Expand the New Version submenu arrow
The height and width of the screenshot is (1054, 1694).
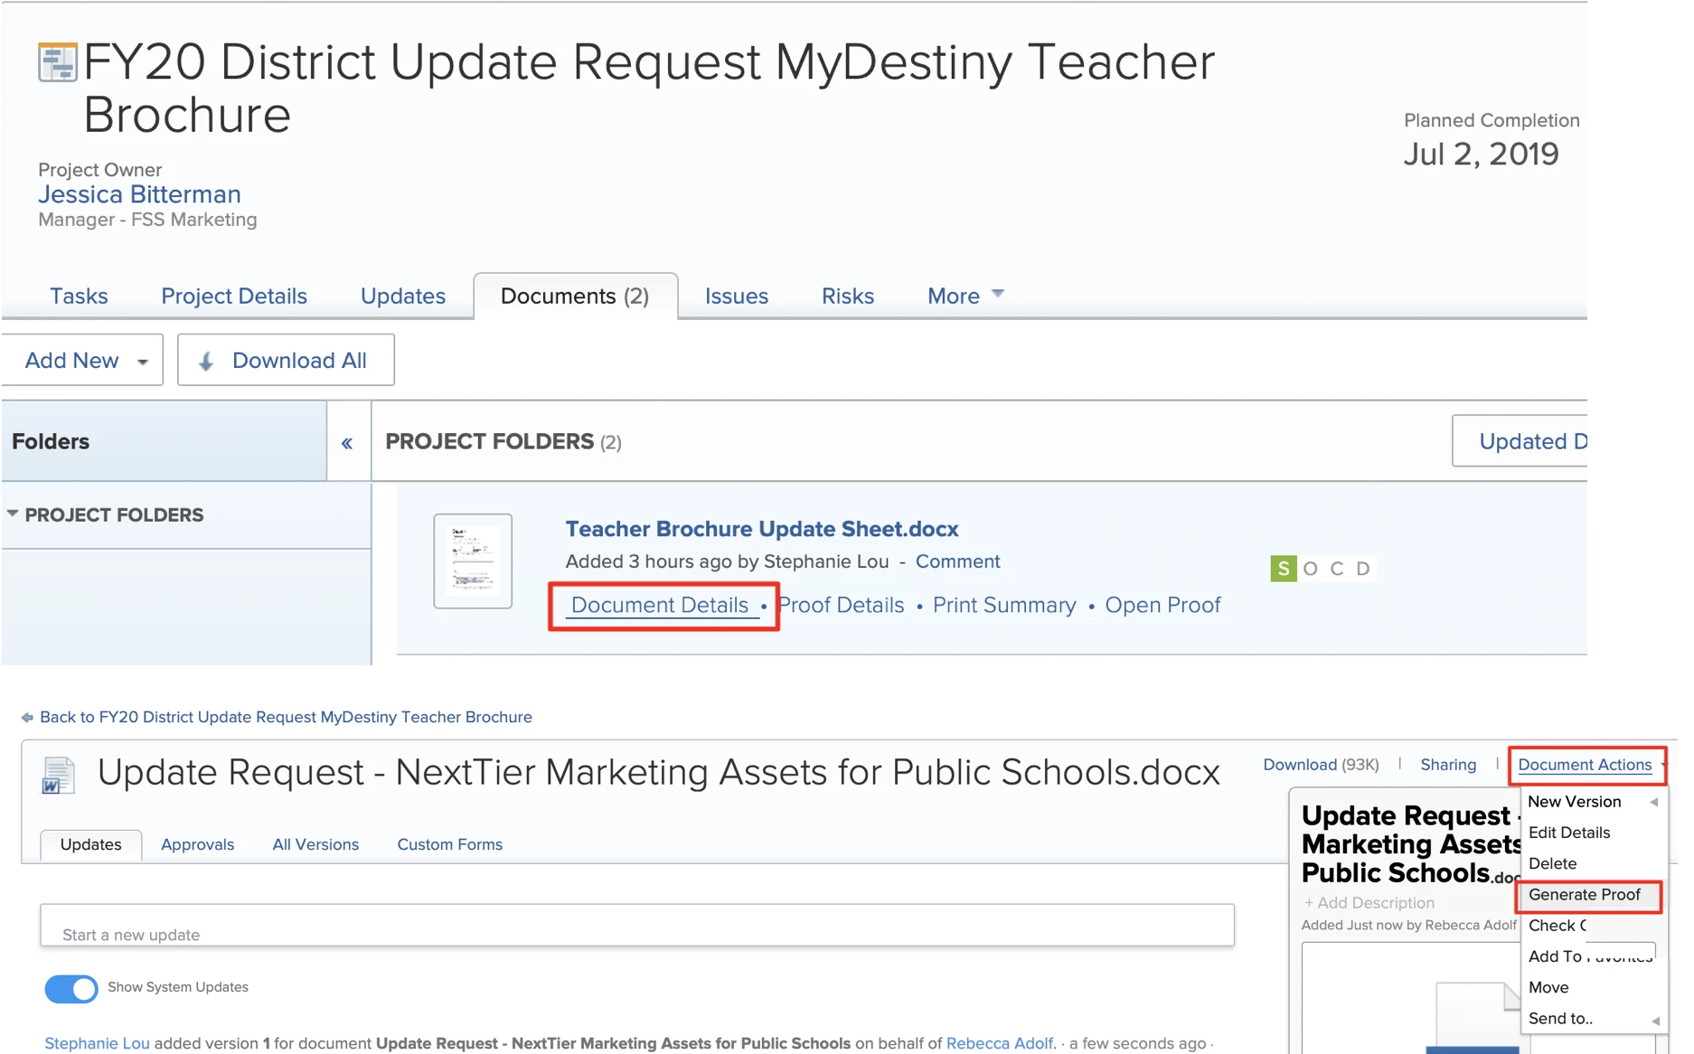1654,802
